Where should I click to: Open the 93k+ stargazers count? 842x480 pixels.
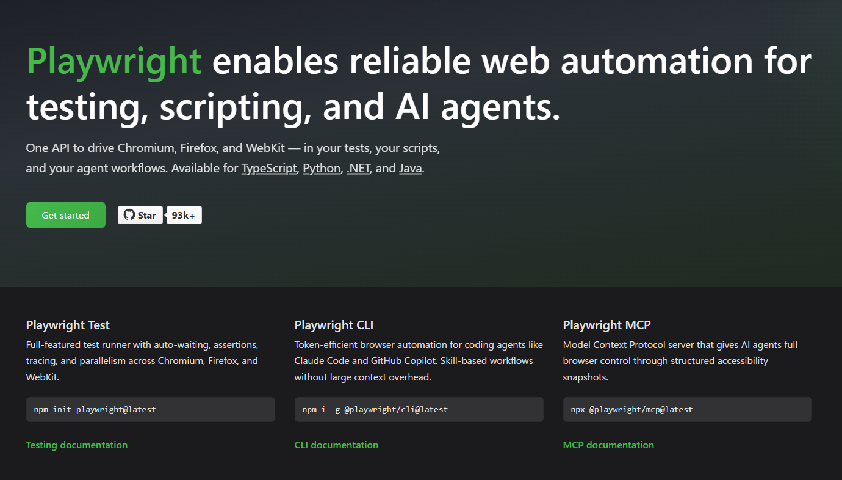(x=184, y=215)
